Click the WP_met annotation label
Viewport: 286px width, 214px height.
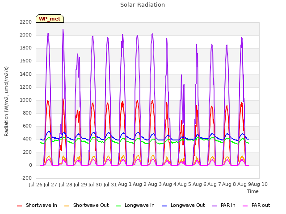tap(50, 19)
